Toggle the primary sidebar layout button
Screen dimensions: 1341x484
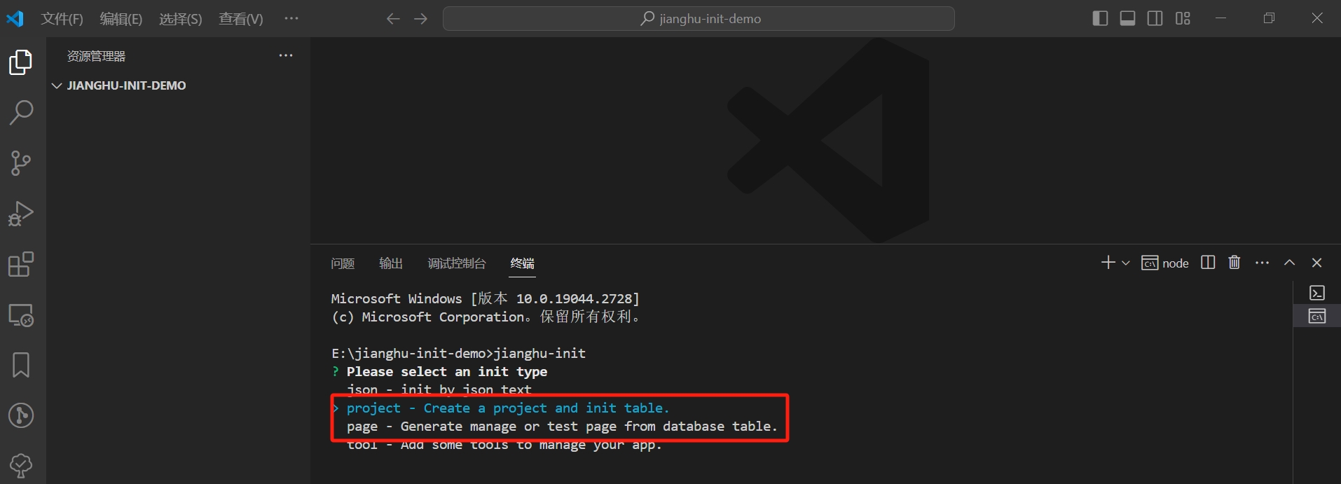1100,19
